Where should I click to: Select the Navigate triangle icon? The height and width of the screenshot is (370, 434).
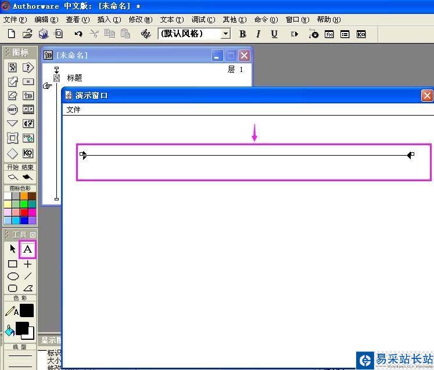coord(12,123)
